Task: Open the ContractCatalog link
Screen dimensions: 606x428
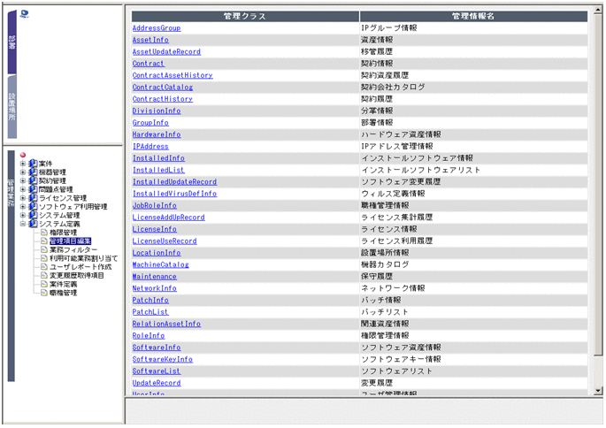Action: pos(163,88)
